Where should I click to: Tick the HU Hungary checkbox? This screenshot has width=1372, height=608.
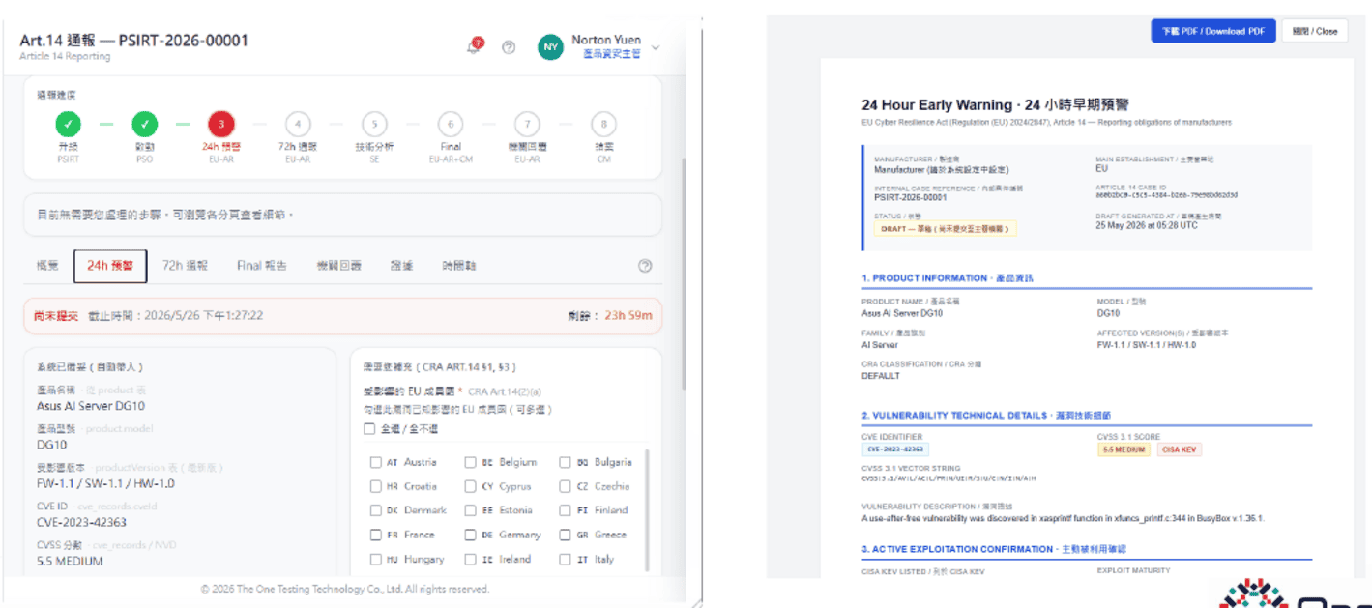click(376, 559)
